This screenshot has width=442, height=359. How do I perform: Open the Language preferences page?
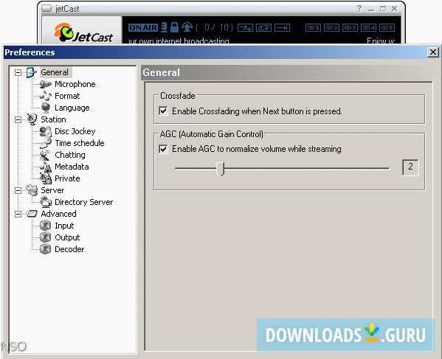pos(72,108)
